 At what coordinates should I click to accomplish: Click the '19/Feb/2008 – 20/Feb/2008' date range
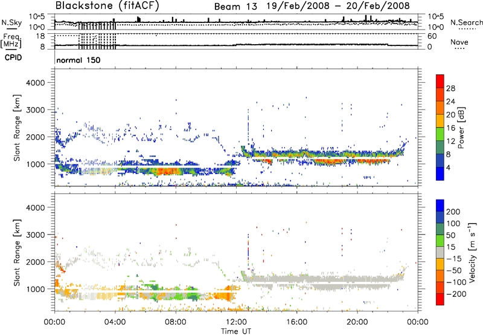pos(338,6)
